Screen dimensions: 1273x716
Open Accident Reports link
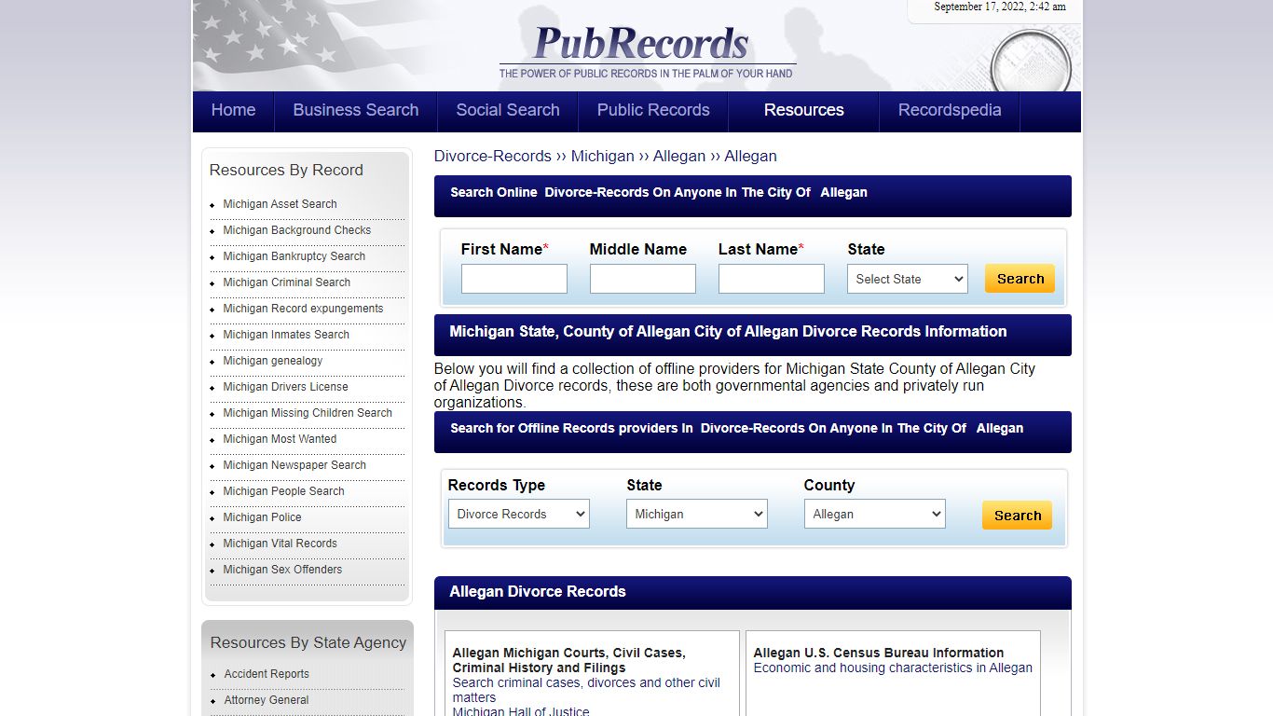[x=267, y=674]
